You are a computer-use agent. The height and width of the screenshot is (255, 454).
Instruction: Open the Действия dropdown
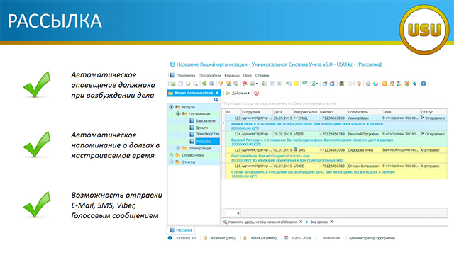[238, 93]
